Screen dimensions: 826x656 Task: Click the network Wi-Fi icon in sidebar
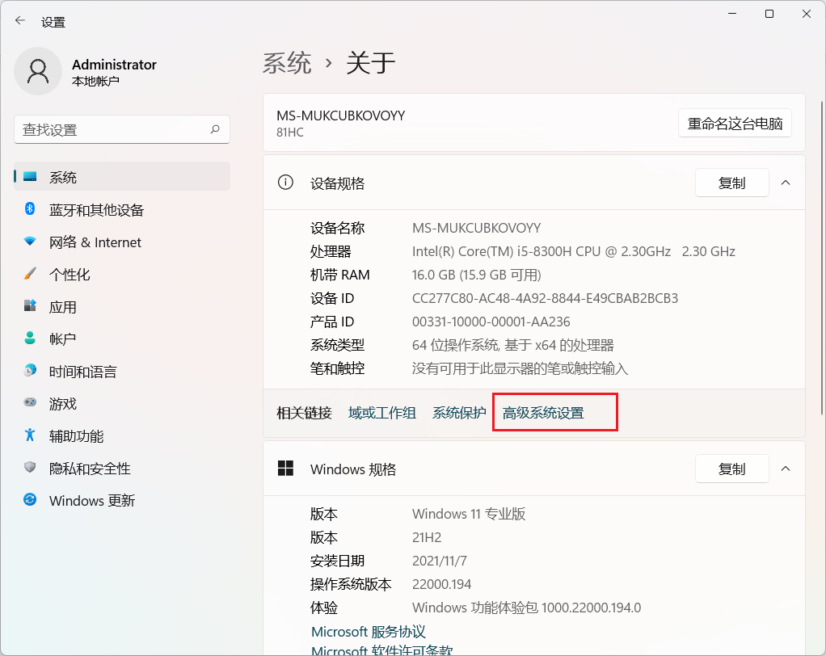click(x=30, y=241)
